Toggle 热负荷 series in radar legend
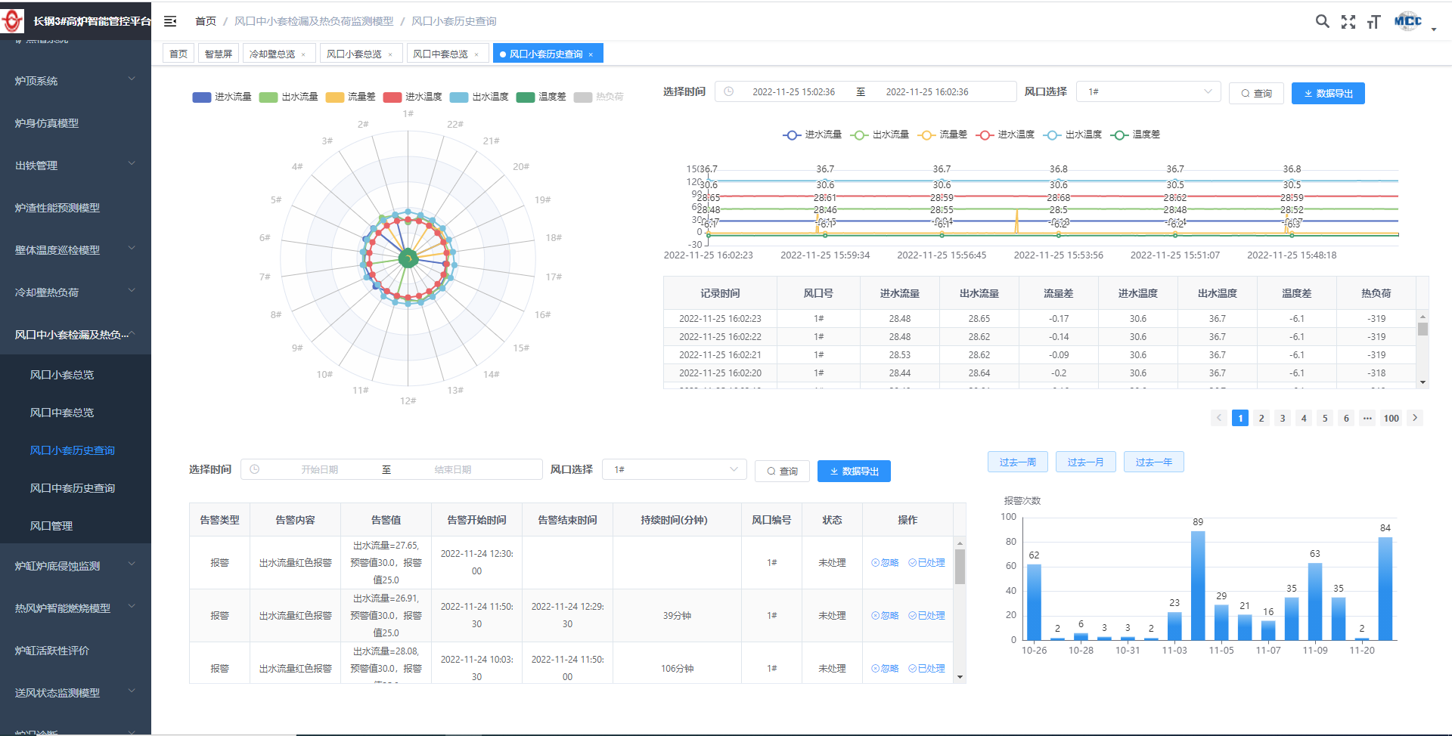 [x=599, y=97]
